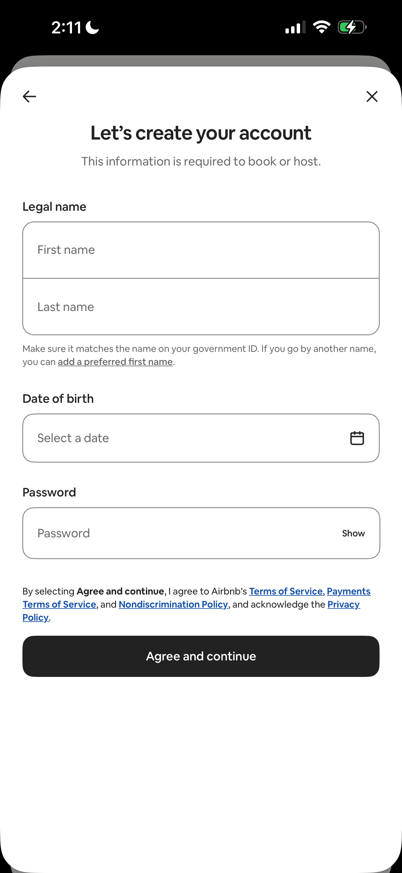Tap the dimmed sheet behind the card
The height and width of the screenshot is (873, 402).
click(201, 61)
